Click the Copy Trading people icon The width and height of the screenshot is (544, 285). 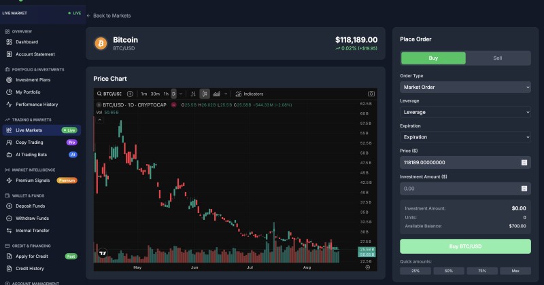point(9,142)
